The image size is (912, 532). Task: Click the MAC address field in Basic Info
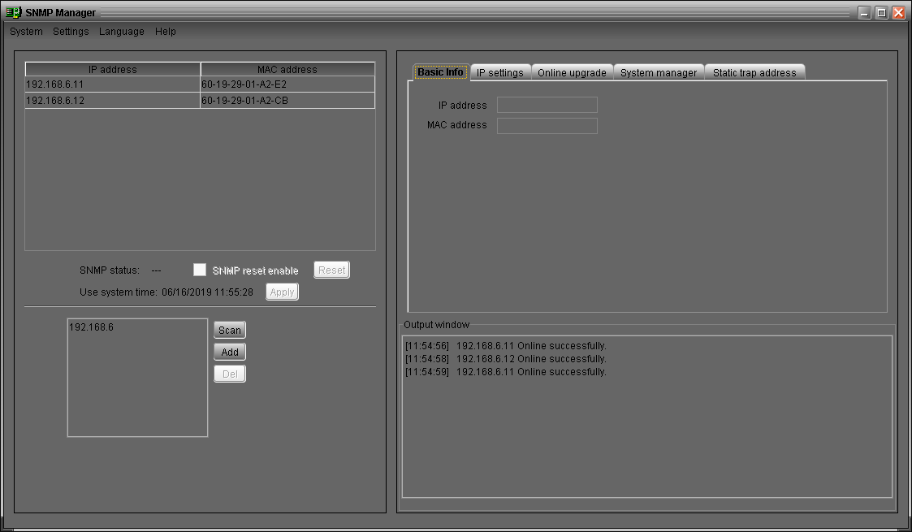[x=547, y=126]
